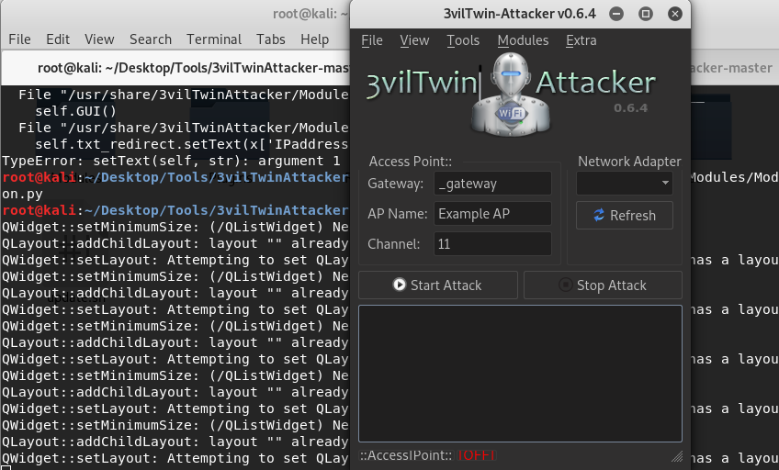Open the File menu in terminal window
This screenshot has height=470, width=779.
pyautogui.click(x=19, y=39)
